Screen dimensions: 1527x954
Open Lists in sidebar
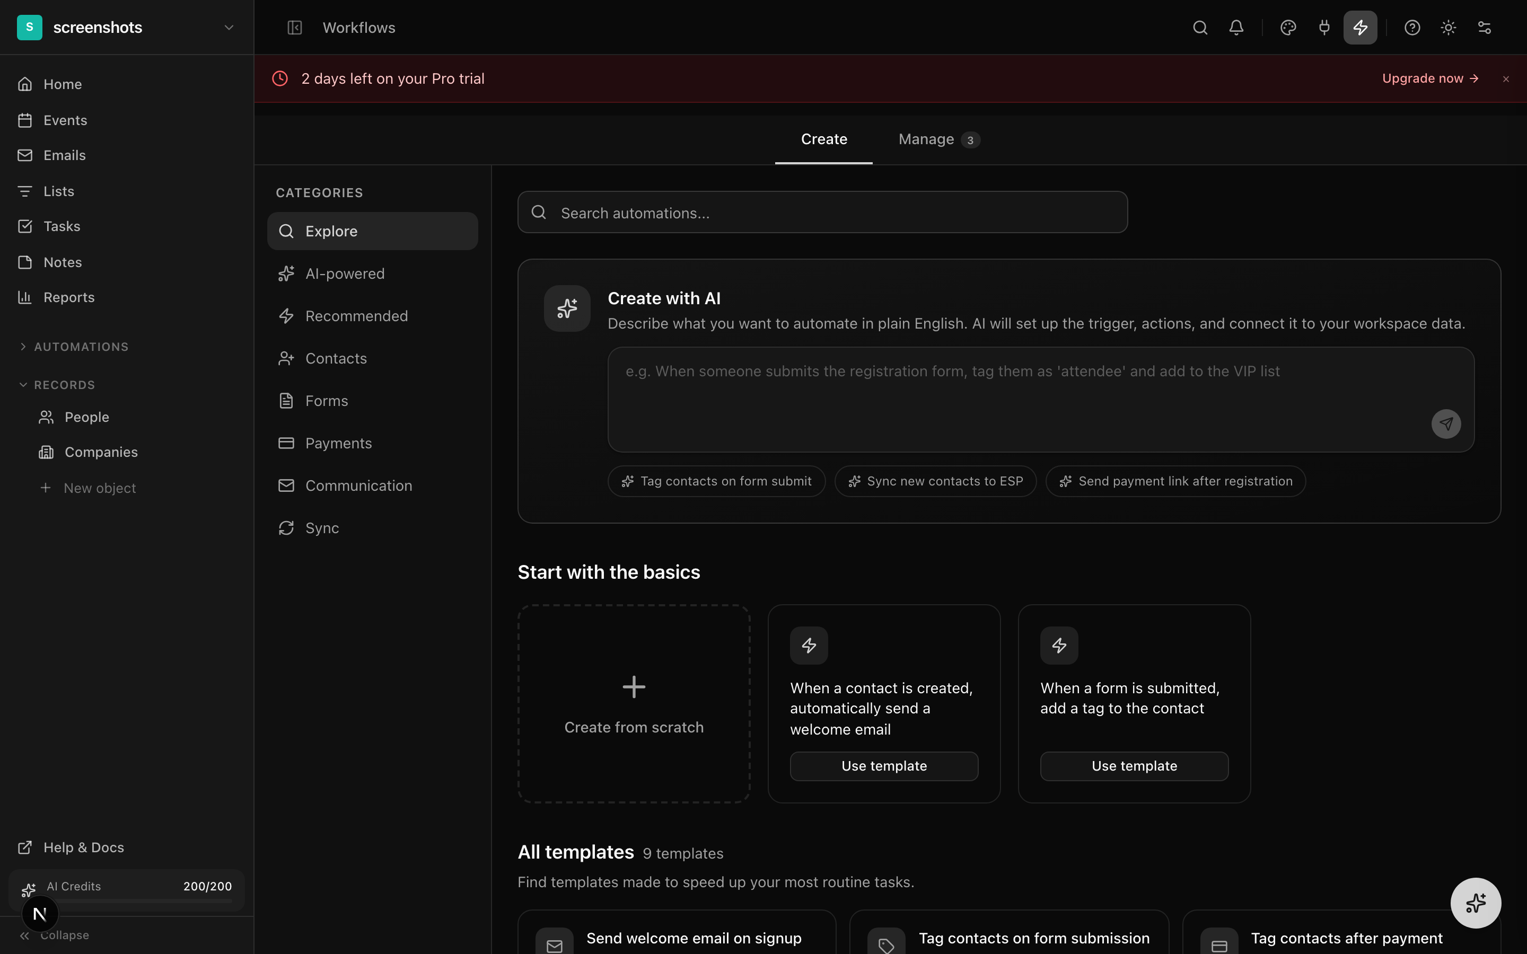pyautogui.click(x=126, y=191)
